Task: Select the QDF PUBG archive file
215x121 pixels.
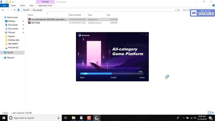Action: pos(73,23)
